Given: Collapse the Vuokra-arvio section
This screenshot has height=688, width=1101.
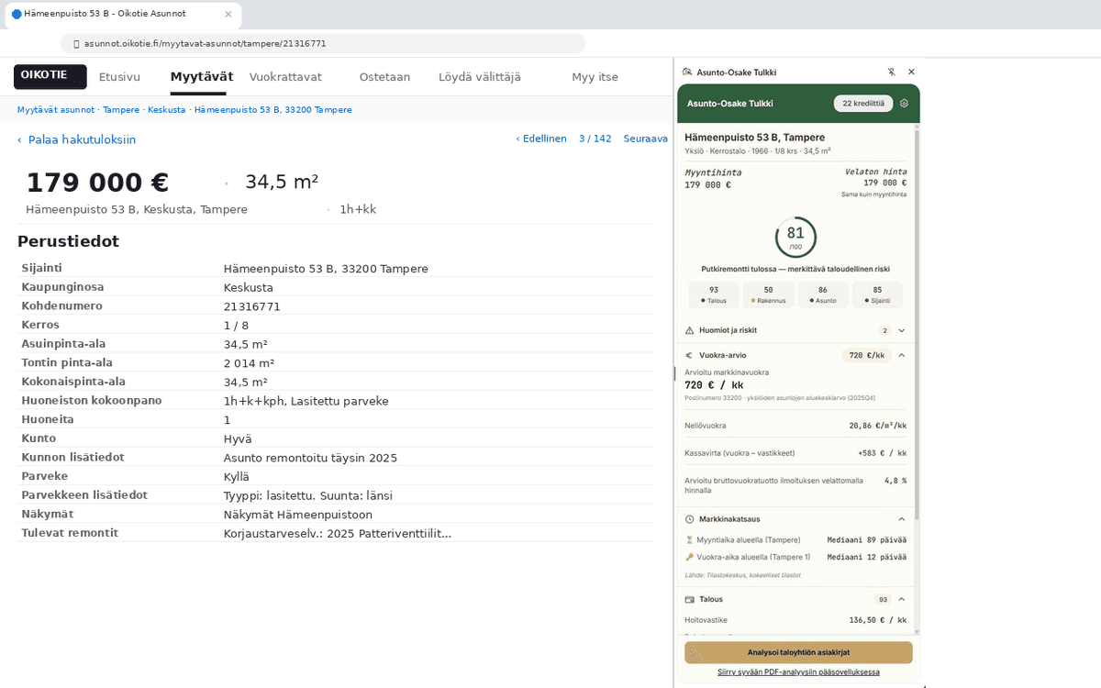Looking at the screenshot, I should (x=902, y=355).
